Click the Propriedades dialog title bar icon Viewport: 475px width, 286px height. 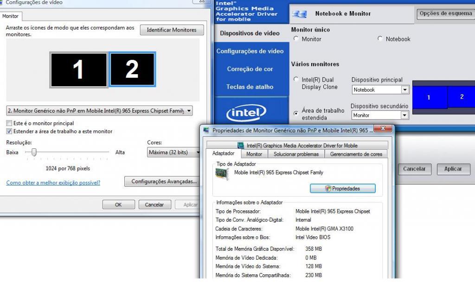coord(206,130)
